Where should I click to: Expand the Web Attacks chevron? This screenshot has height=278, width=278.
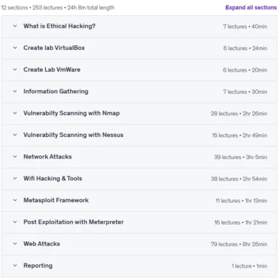point(15,244)
